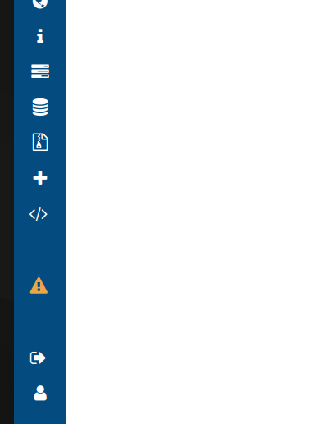Click the plus icon to add new
This screenshot has height=424, width=331.
click(x=40, y=178)
